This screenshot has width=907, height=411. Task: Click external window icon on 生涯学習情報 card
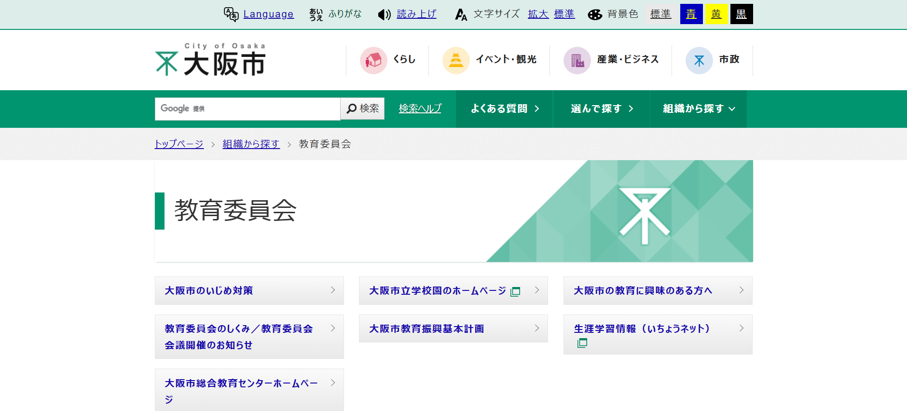(x=582, y=343)
